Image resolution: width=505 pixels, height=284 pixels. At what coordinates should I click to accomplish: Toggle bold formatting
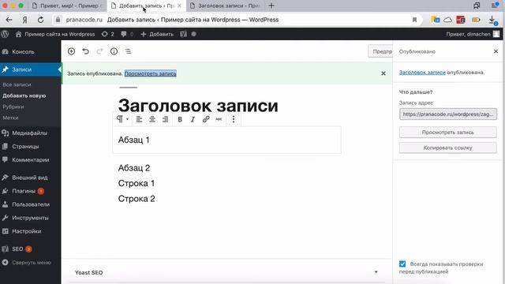(x=180, y=119)
